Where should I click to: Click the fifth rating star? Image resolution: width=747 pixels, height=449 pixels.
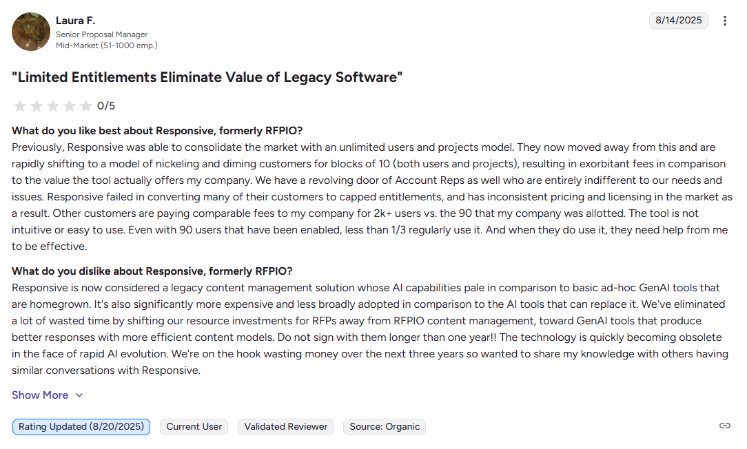[86, 106]
